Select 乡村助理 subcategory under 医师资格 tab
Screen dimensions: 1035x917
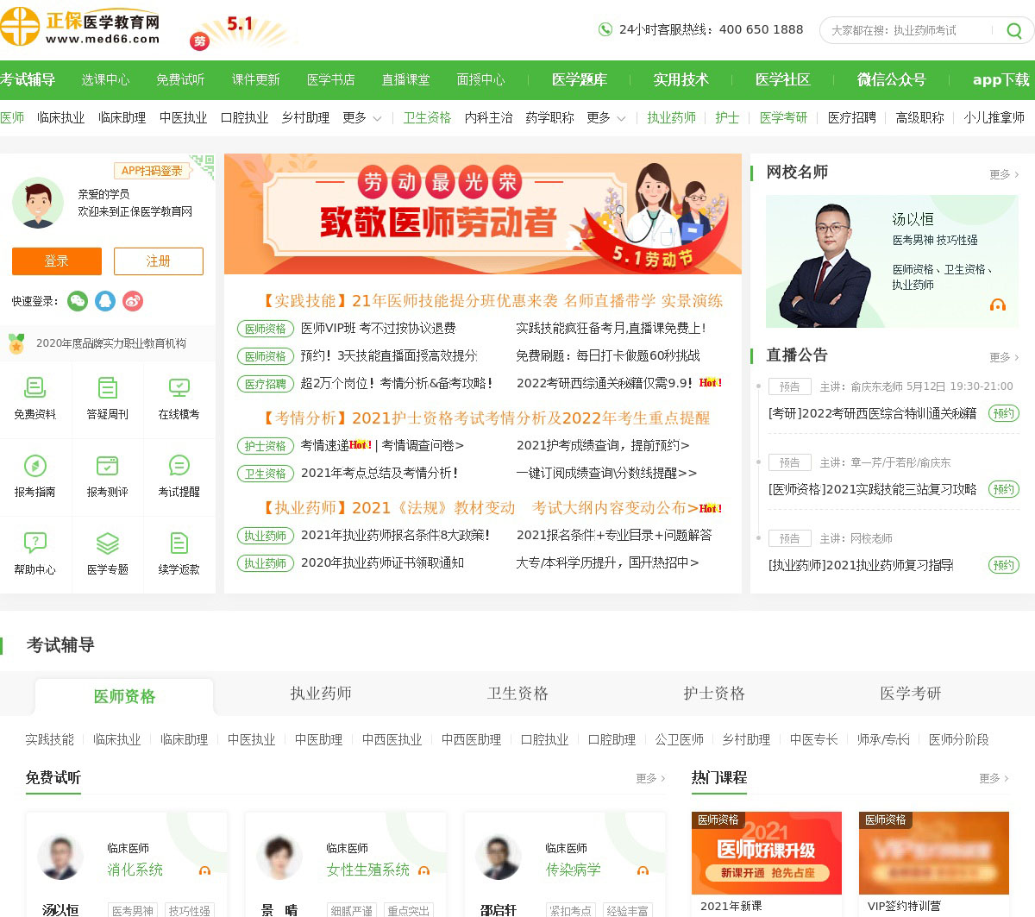pos(746,739)
